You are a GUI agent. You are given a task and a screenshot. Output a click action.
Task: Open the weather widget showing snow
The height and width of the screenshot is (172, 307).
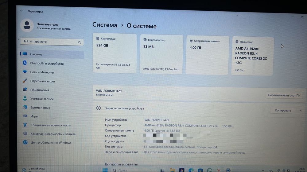pyautogui.click(x=34, y=169)
